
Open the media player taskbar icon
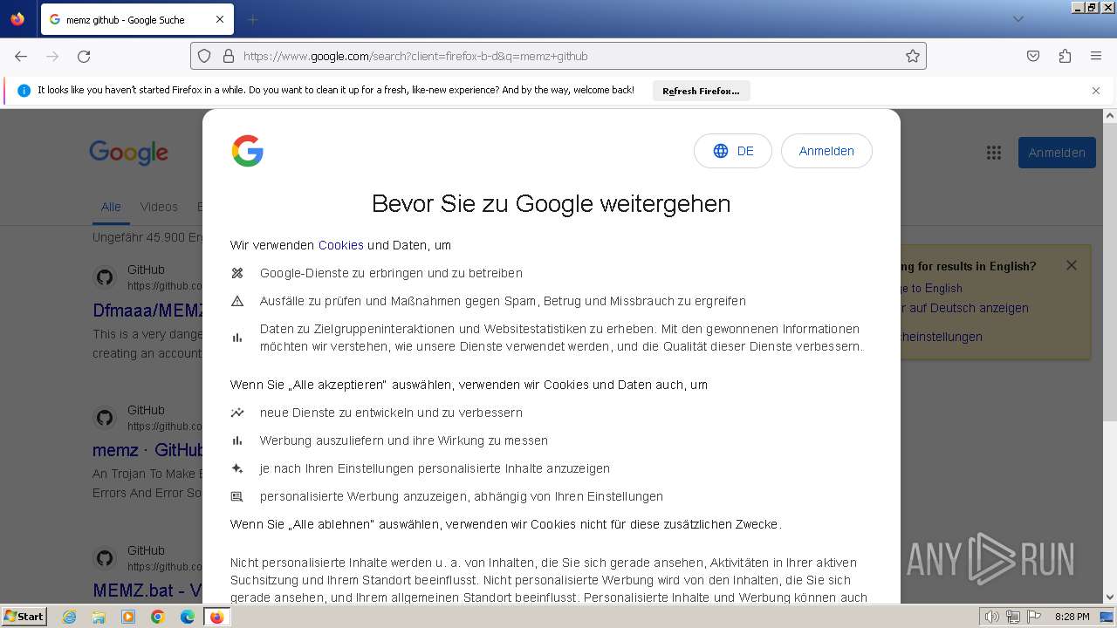coord(128,617)
